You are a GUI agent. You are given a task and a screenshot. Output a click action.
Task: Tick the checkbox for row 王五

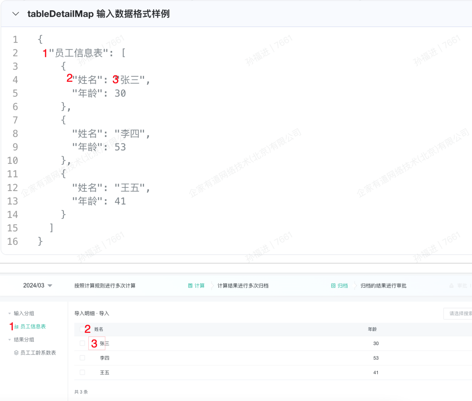point(82,372)
